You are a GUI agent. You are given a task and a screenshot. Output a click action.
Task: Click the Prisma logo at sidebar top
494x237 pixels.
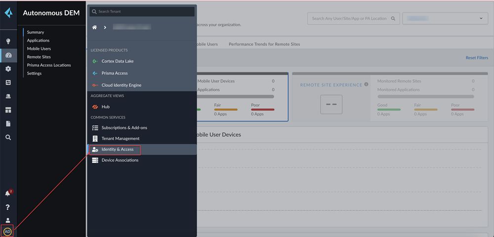point(8,12)
